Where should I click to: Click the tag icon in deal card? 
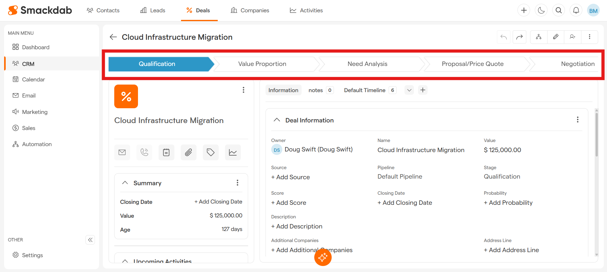pos(210,152)
